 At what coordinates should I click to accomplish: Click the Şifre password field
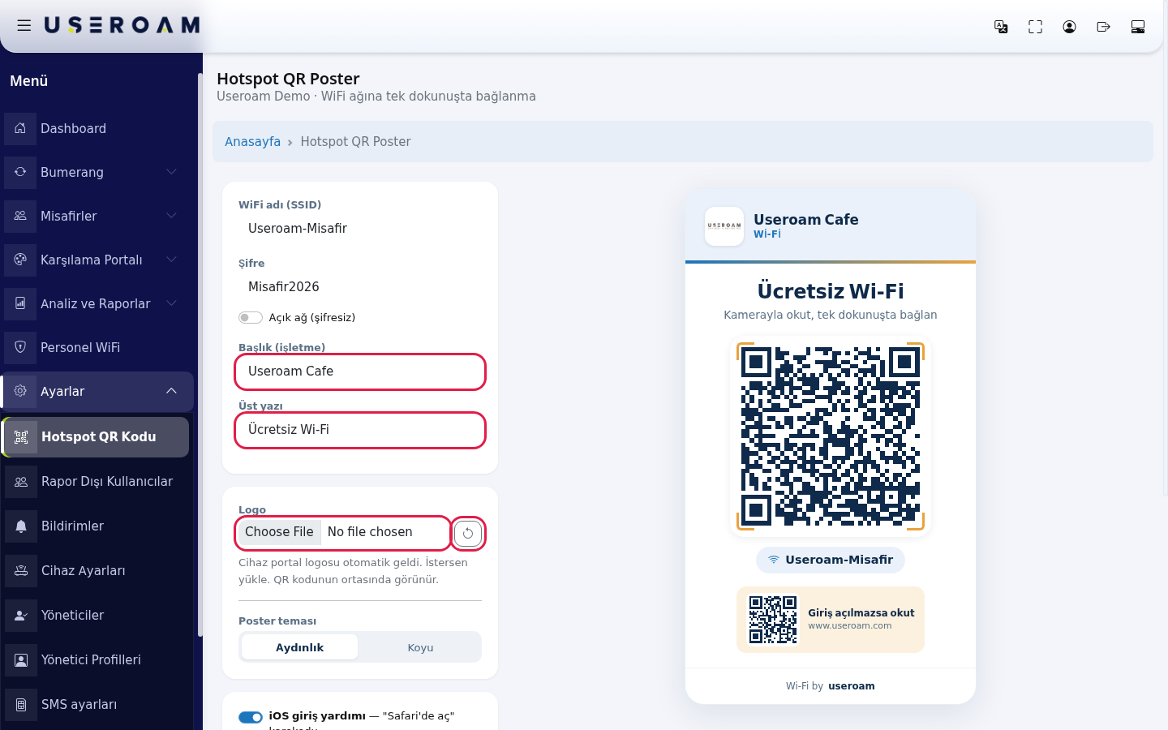[x=360, y=287]
